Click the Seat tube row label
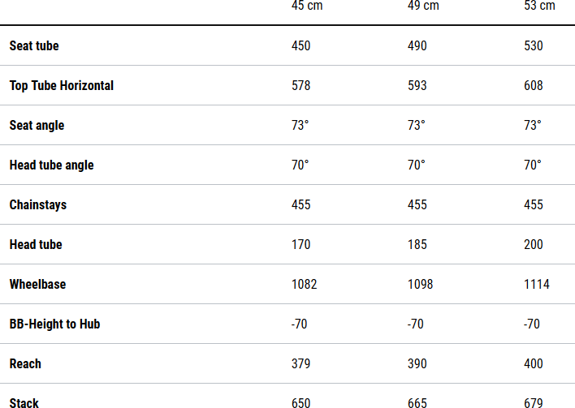Viewport: 575px width, 408px height. pyautogui.click(x=34, y=46)
